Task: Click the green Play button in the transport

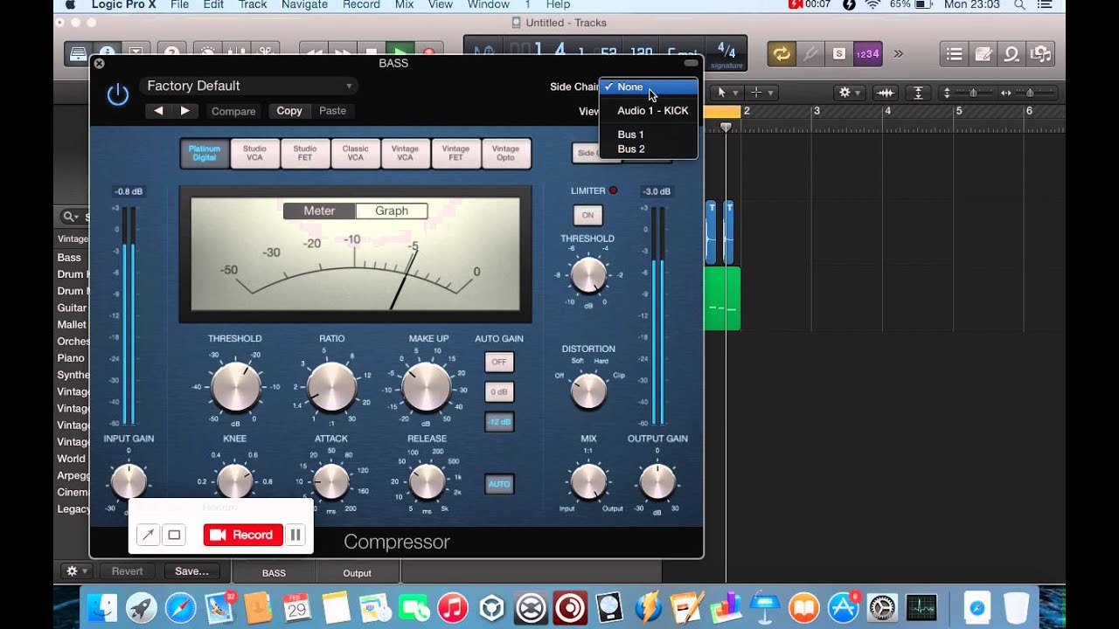Action: coord(400,53)
